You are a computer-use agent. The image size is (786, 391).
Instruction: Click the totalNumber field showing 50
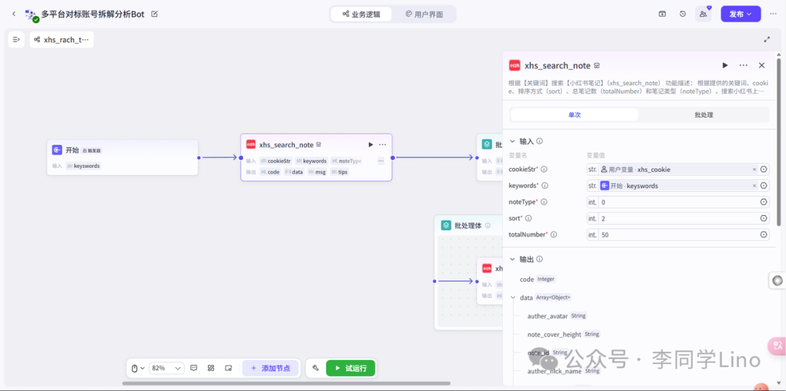click(678, 234)
